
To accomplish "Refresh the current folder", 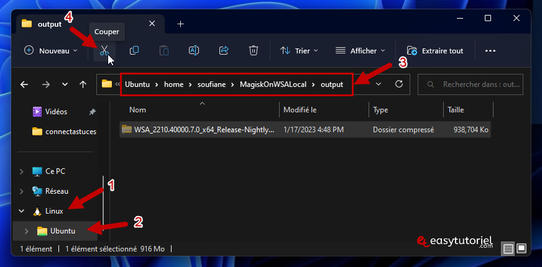I will click(x=399, y=84).
